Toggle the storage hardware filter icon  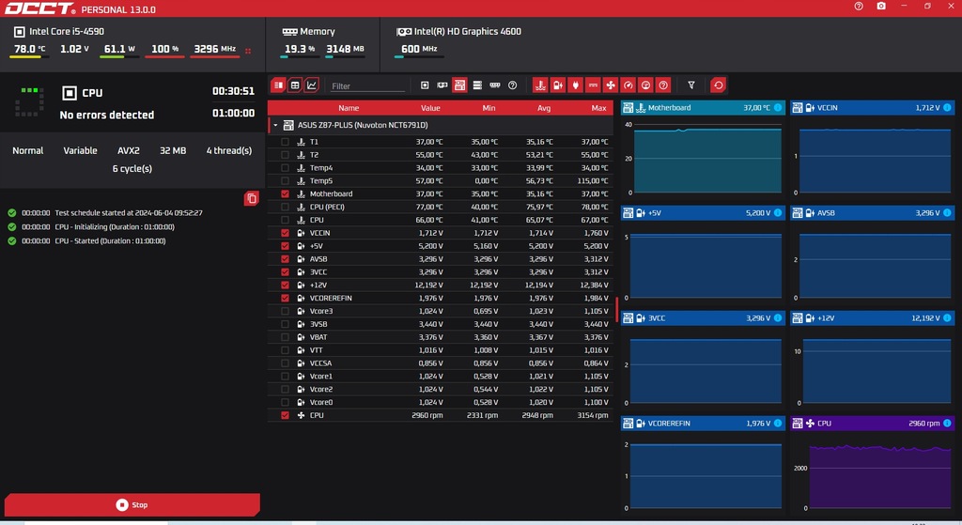pos(477,85)
